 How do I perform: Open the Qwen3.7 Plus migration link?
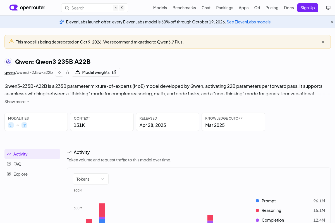(170, 42)
